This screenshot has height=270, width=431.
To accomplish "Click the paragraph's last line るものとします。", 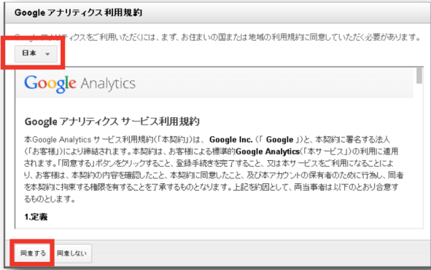I will click(50, 199).
